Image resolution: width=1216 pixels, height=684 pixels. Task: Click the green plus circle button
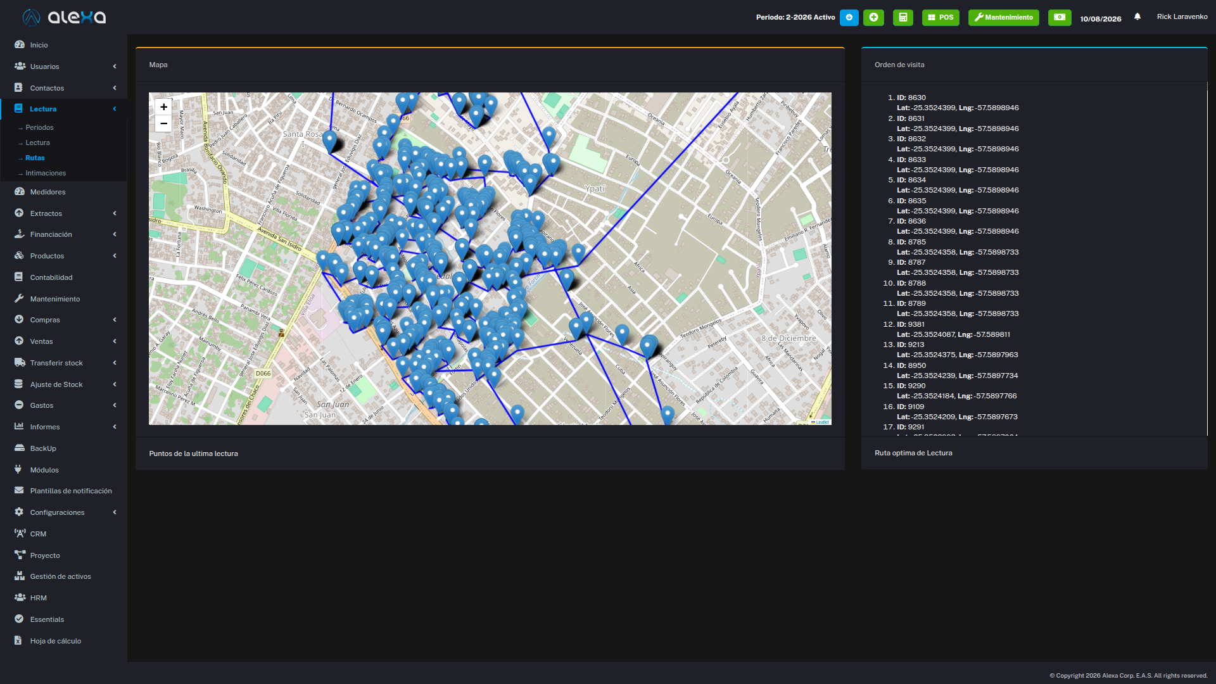pos(873,18)
